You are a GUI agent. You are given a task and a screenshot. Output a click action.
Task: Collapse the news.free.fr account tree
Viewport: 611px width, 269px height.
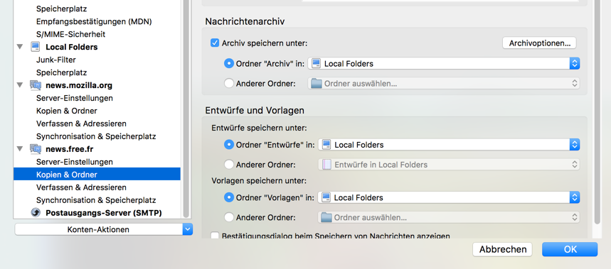pos(20,149)
